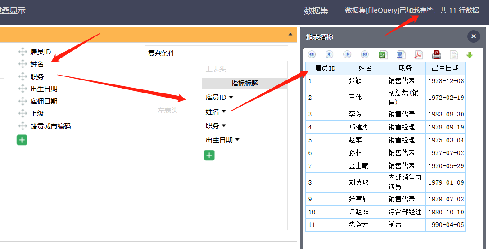Close the 报表名称 preview panel
Screen dimensions: 489x249
tap(473, 36)
